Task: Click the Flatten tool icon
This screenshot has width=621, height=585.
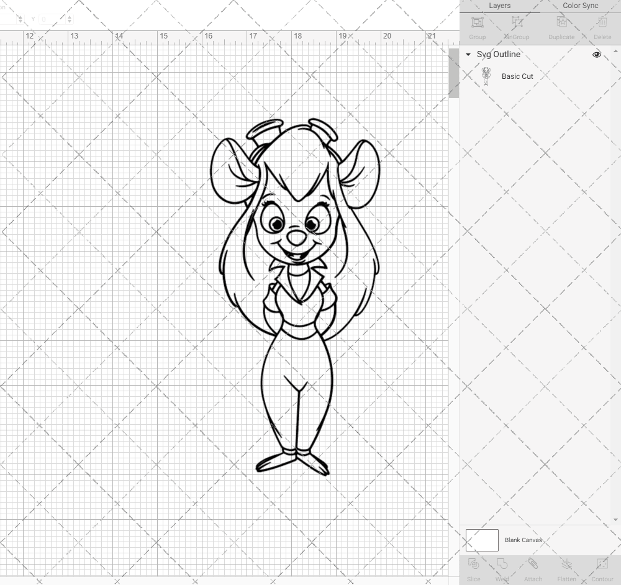Action: (567, 564)
